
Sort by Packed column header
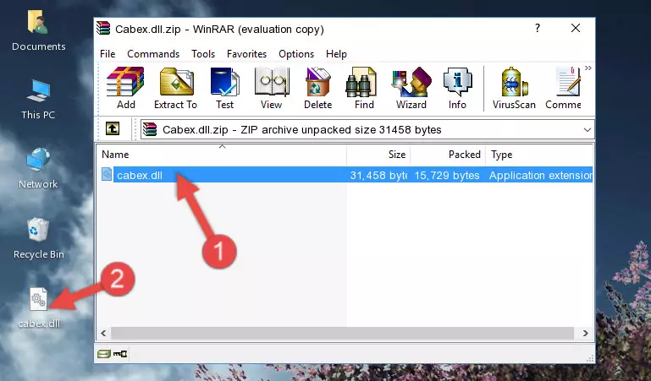[448, 155]
